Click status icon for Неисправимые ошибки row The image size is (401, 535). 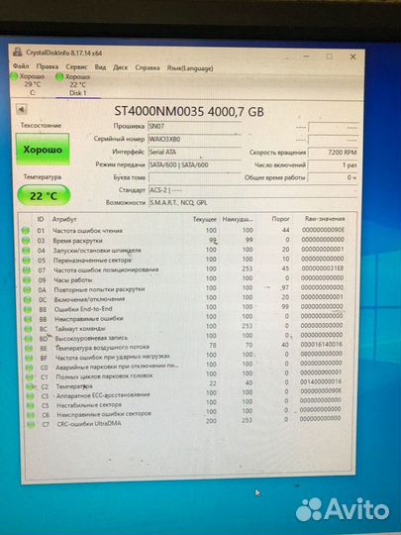[x=28, y=319]
